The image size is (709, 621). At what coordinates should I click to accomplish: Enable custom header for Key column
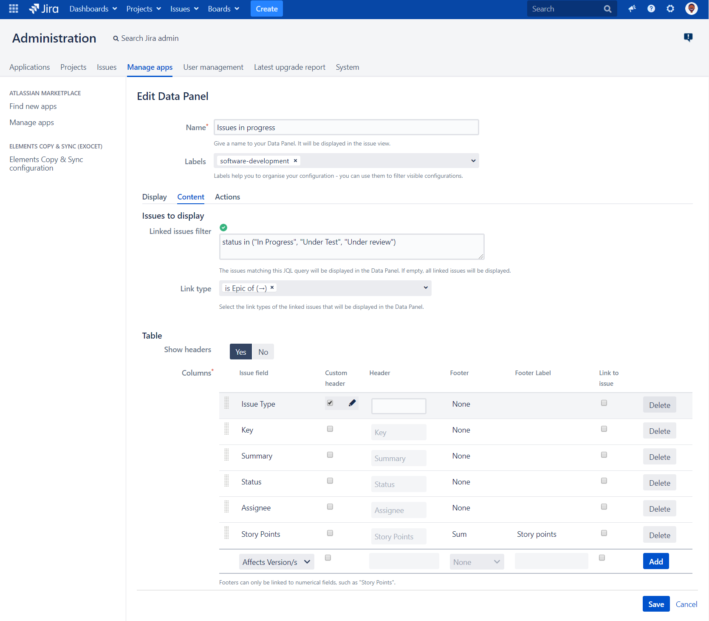pyautogui.click(x=330, y=429)
